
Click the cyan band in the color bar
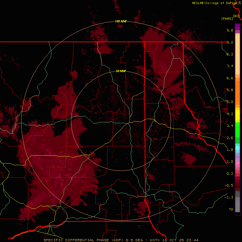click(237, 148)
